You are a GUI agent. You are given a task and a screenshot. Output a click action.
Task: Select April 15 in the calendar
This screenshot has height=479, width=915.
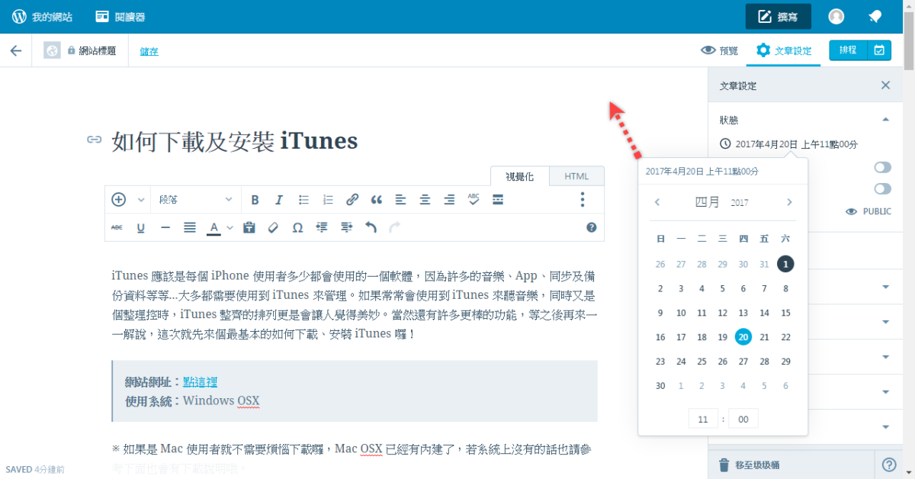[x=785, y=313]
